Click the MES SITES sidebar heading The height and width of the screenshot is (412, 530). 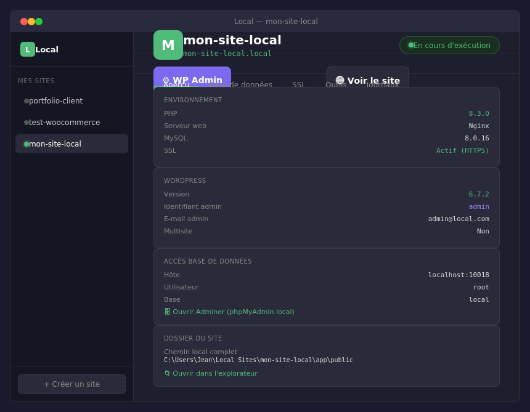point(36,81)
